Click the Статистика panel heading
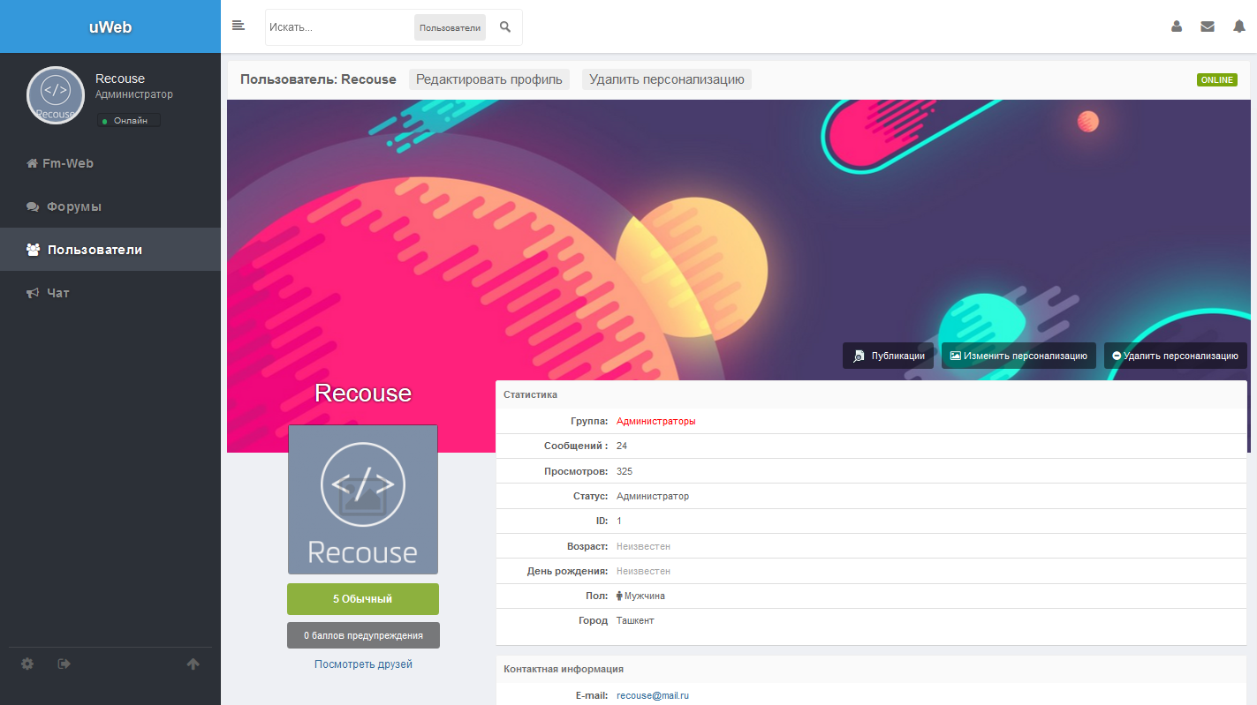Screen dimensions: 1257x705 click(530, 394)
